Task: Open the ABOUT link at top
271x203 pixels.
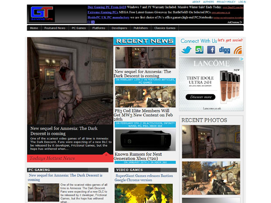Action: [196, 2]
